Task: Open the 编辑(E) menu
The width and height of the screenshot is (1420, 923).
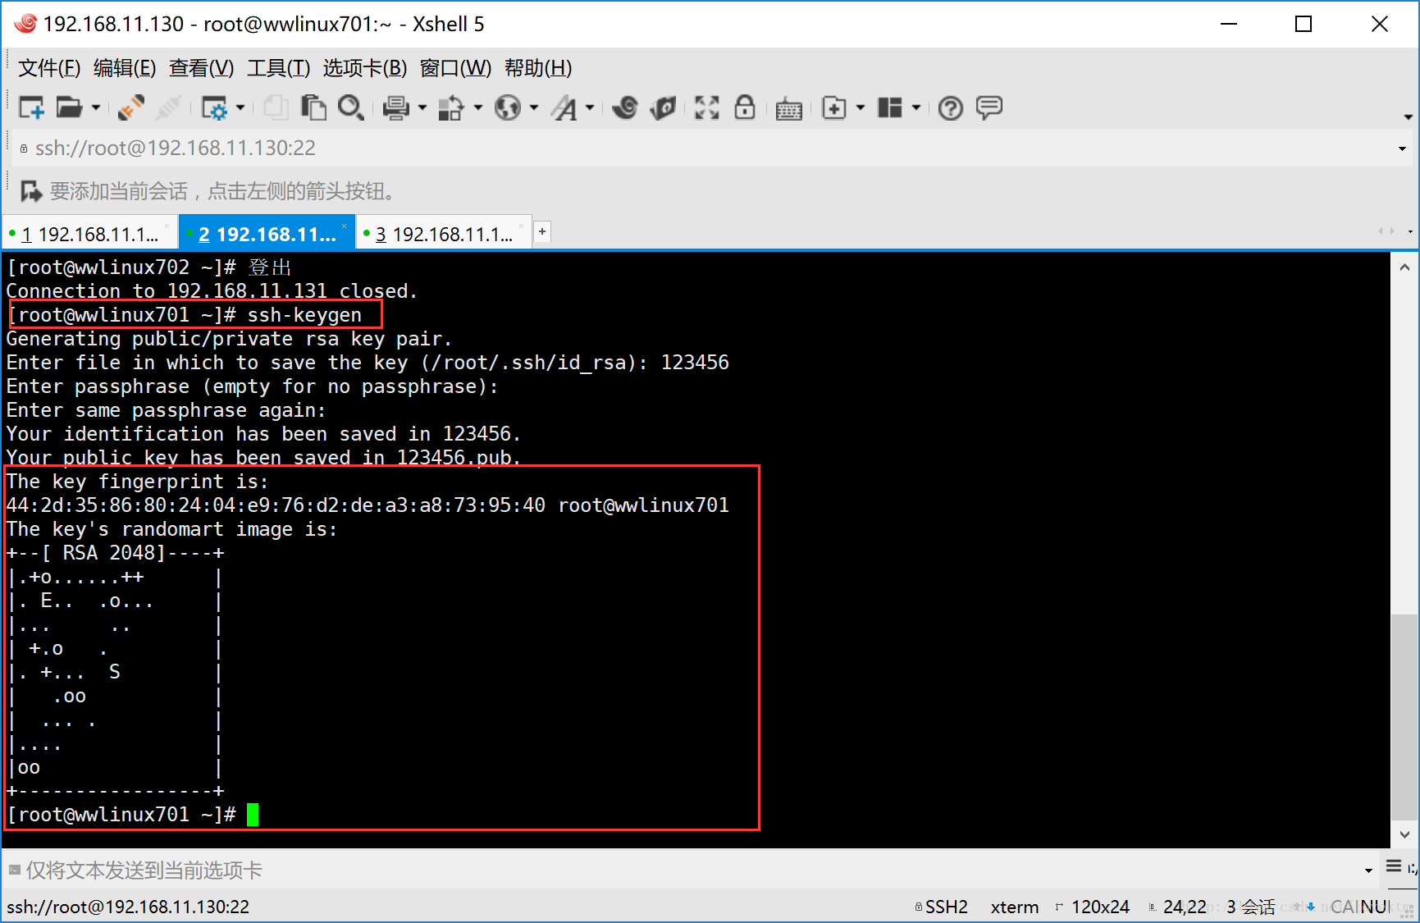Action: coord(125,68)
